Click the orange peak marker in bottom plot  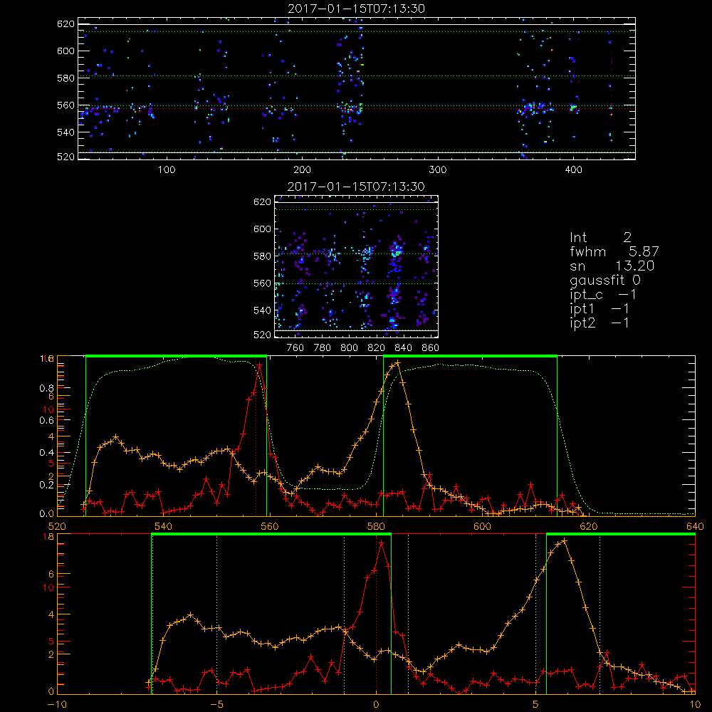(x=564, y=541)
